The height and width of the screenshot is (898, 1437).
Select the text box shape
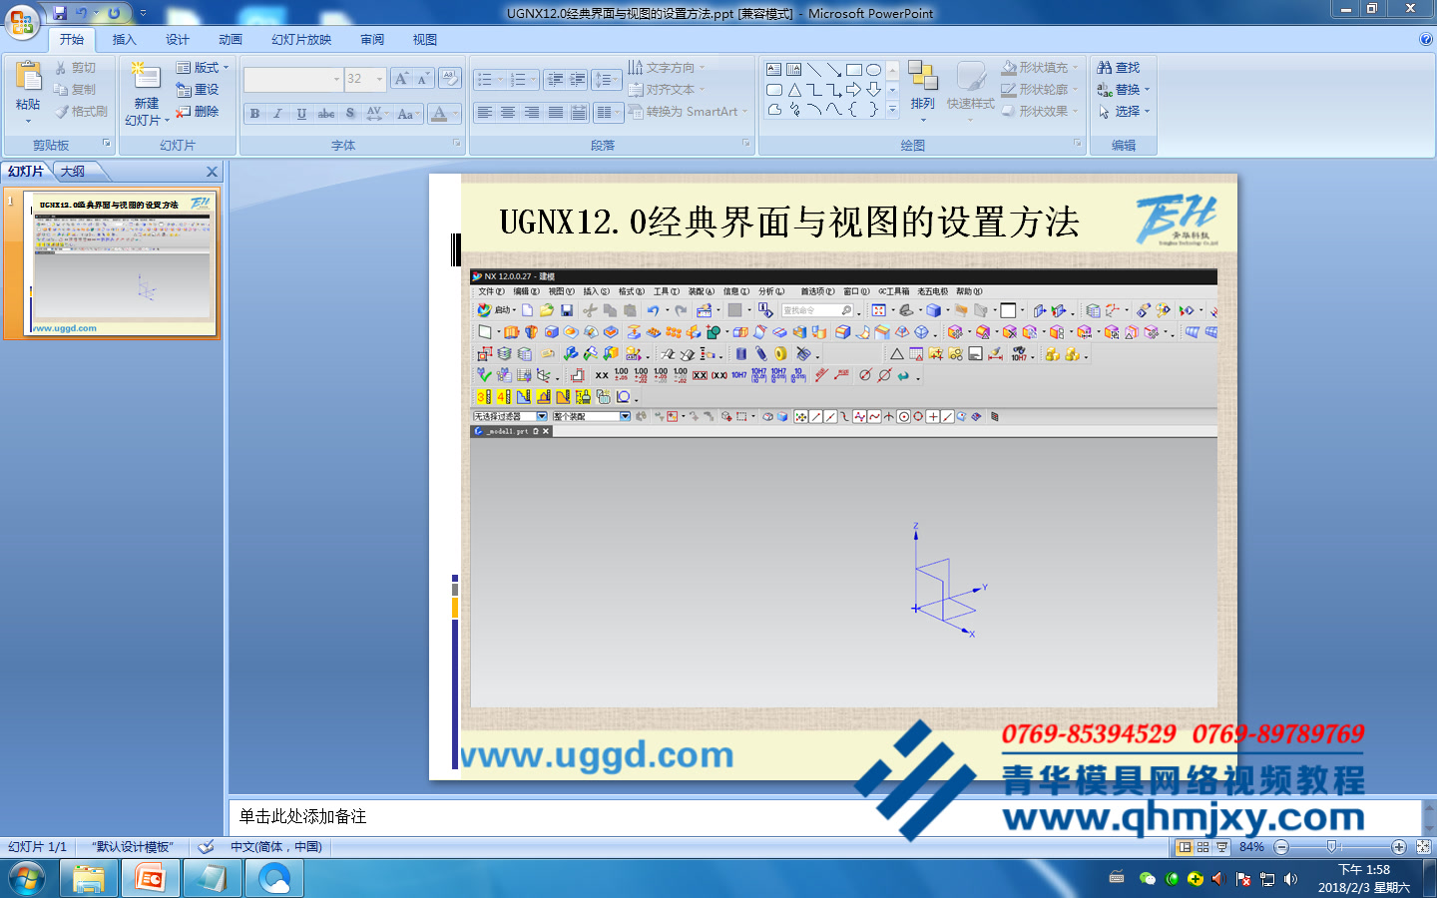[x=774, y=70]
